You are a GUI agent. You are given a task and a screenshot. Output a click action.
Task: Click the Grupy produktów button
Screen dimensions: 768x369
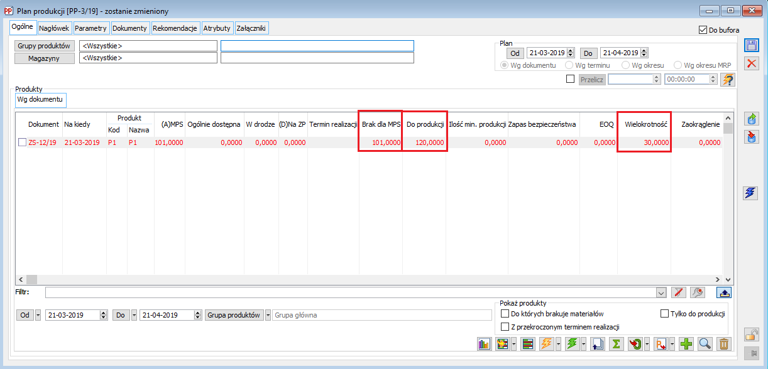coord(45,46)
